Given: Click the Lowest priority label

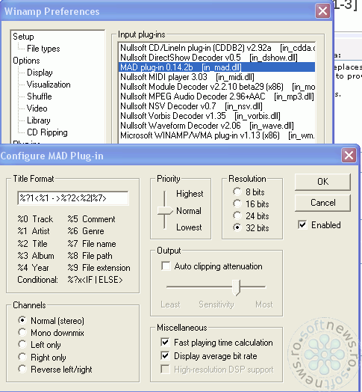Looking at the screenshot, I should click(x=189, y=227).
